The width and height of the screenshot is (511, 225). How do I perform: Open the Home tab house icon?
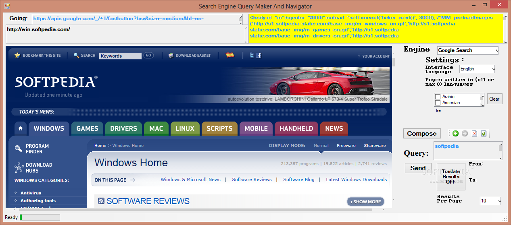(21, 129)
